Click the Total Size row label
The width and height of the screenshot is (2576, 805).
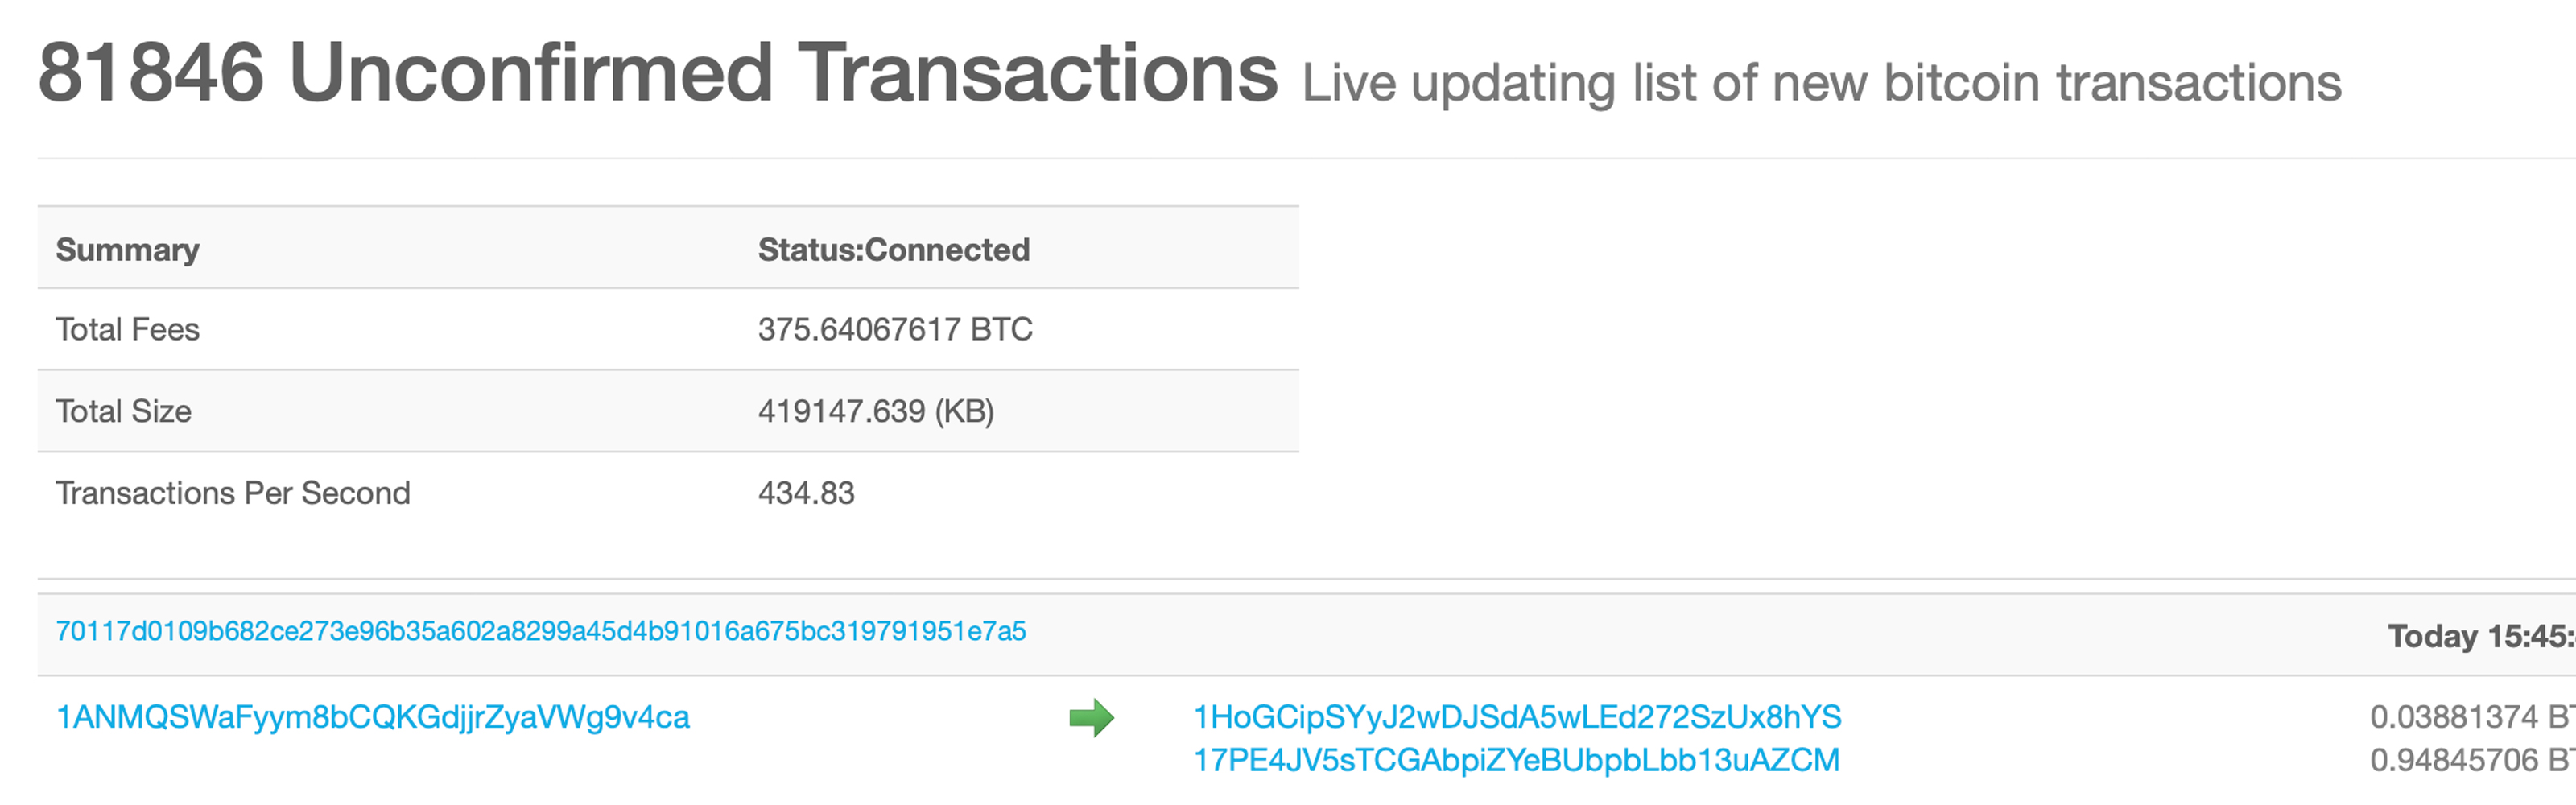(x=123, y=411)
